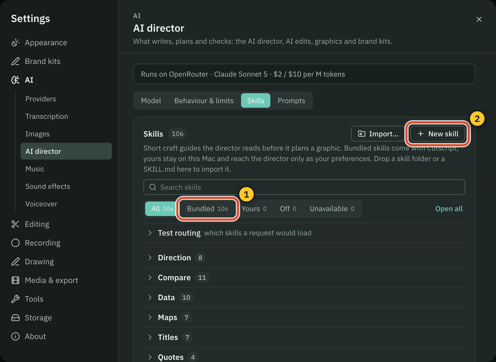Expand the Compare skills group

pyautogui.click(x=304, y=278)
